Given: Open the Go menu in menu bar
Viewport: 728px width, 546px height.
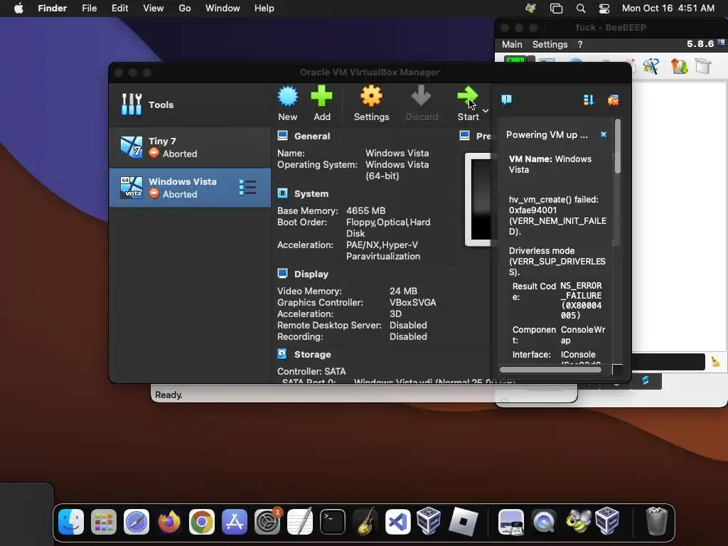Looking at the screenshot, I should pos(185,9).
